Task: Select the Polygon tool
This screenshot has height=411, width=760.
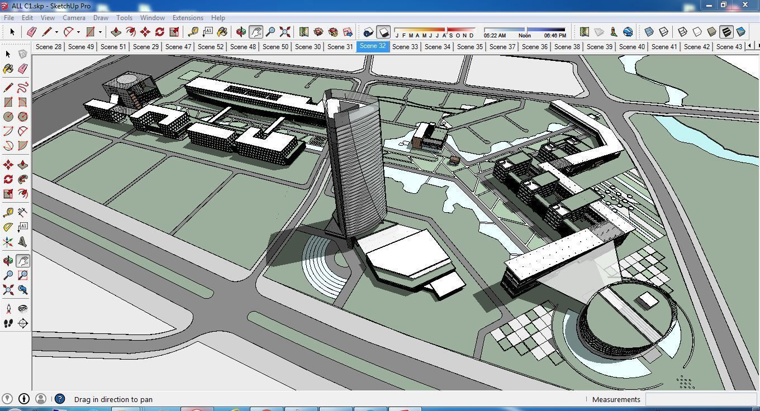Action: pyautogui.click(x=23, y=117)
